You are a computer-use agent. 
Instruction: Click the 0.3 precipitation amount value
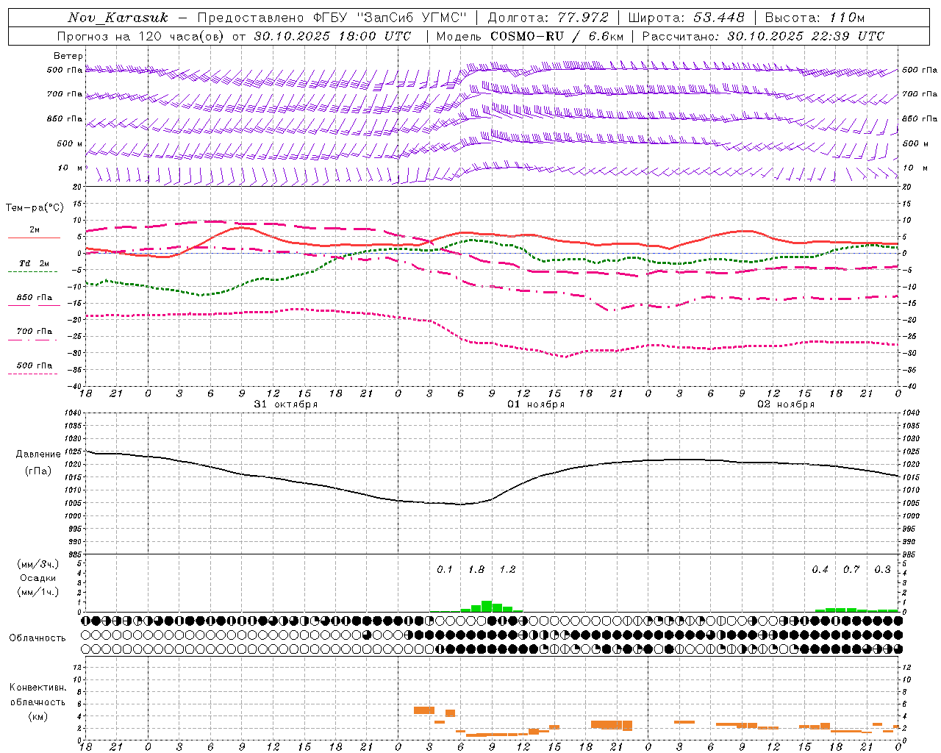tap(882, 570)
